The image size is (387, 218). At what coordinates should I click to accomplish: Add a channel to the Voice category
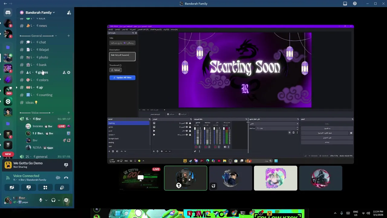point(69,113)
